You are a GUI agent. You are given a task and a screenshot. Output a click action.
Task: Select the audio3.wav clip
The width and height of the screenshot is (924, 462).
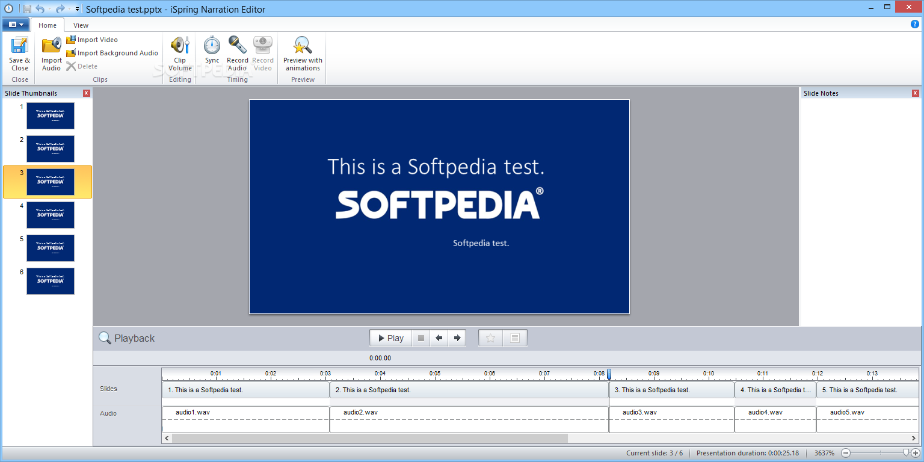[x=672, y=419]
